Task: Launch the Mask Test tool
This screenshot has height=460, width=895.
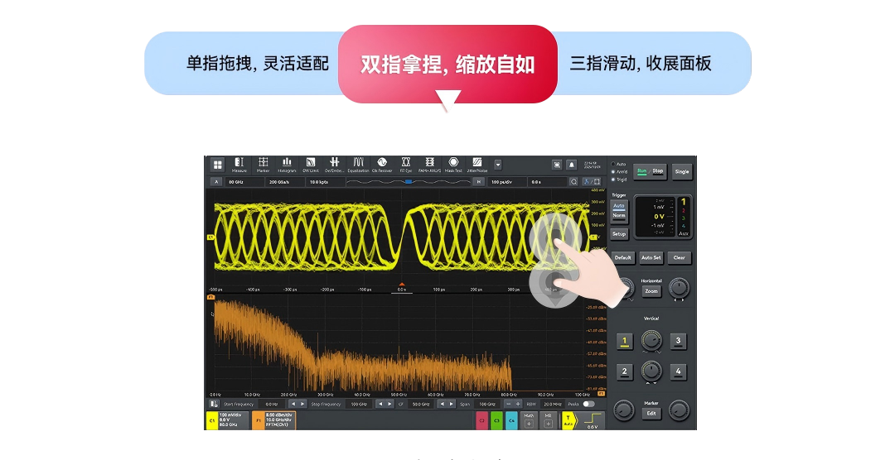Action: click(x=453, y=165)
